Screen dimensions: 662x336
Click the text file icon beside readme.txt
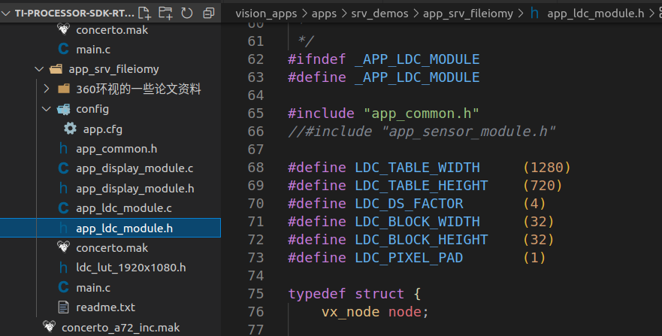(x=63, y=307)
